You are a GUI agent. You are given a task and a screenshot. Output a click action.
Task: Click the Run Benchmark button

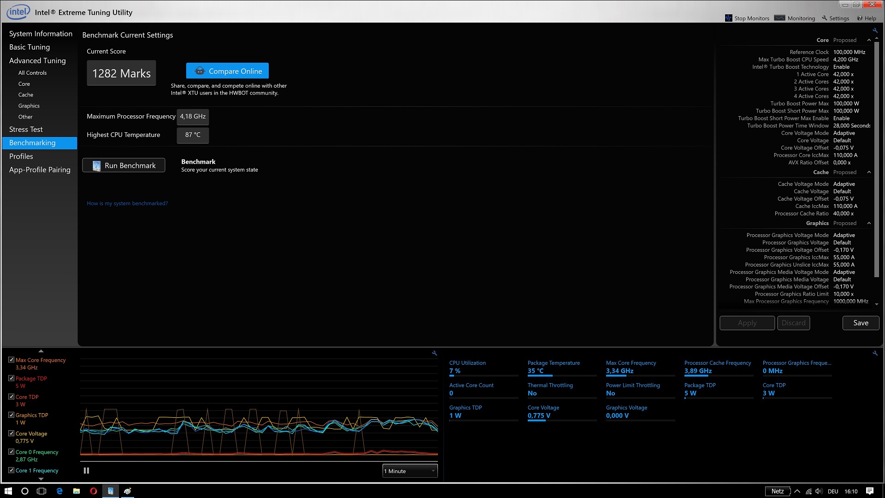point(124,166)
